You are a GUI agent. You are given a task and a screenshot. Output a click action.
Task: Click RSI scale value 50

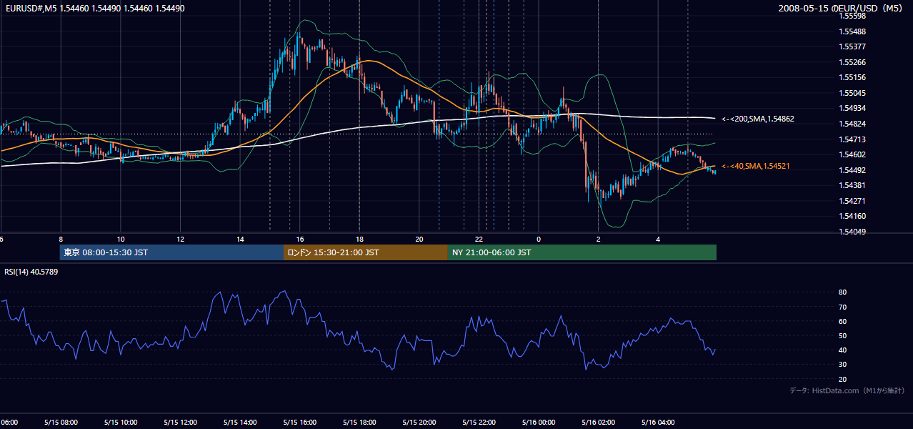(x=842, y=335)
